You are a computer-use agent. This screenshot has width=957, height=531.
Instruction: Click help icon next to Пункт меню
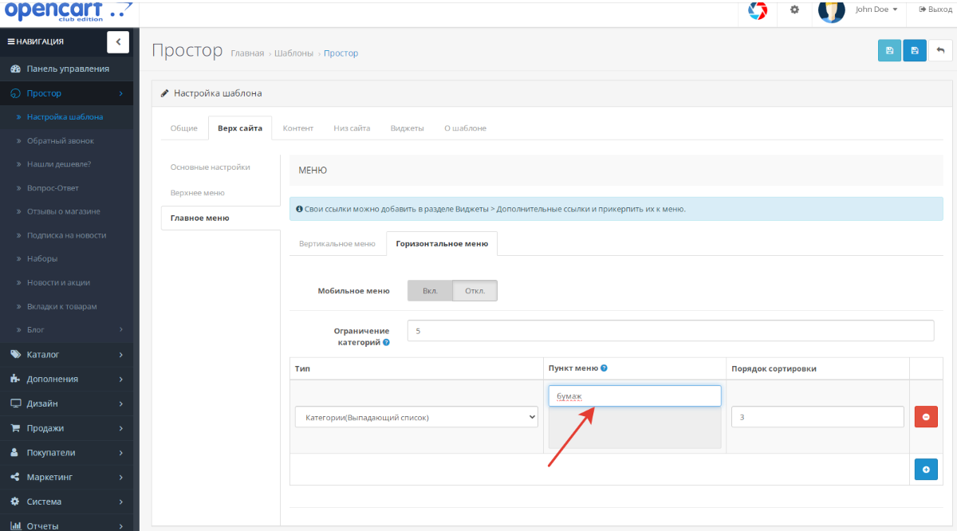point(604,368)
